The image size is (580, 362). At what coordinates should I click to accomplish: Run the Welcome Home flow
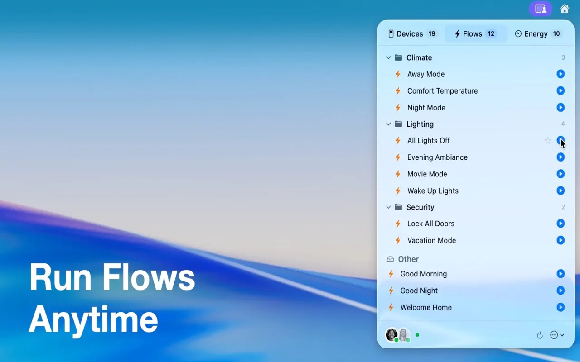[x=561, y=307]
